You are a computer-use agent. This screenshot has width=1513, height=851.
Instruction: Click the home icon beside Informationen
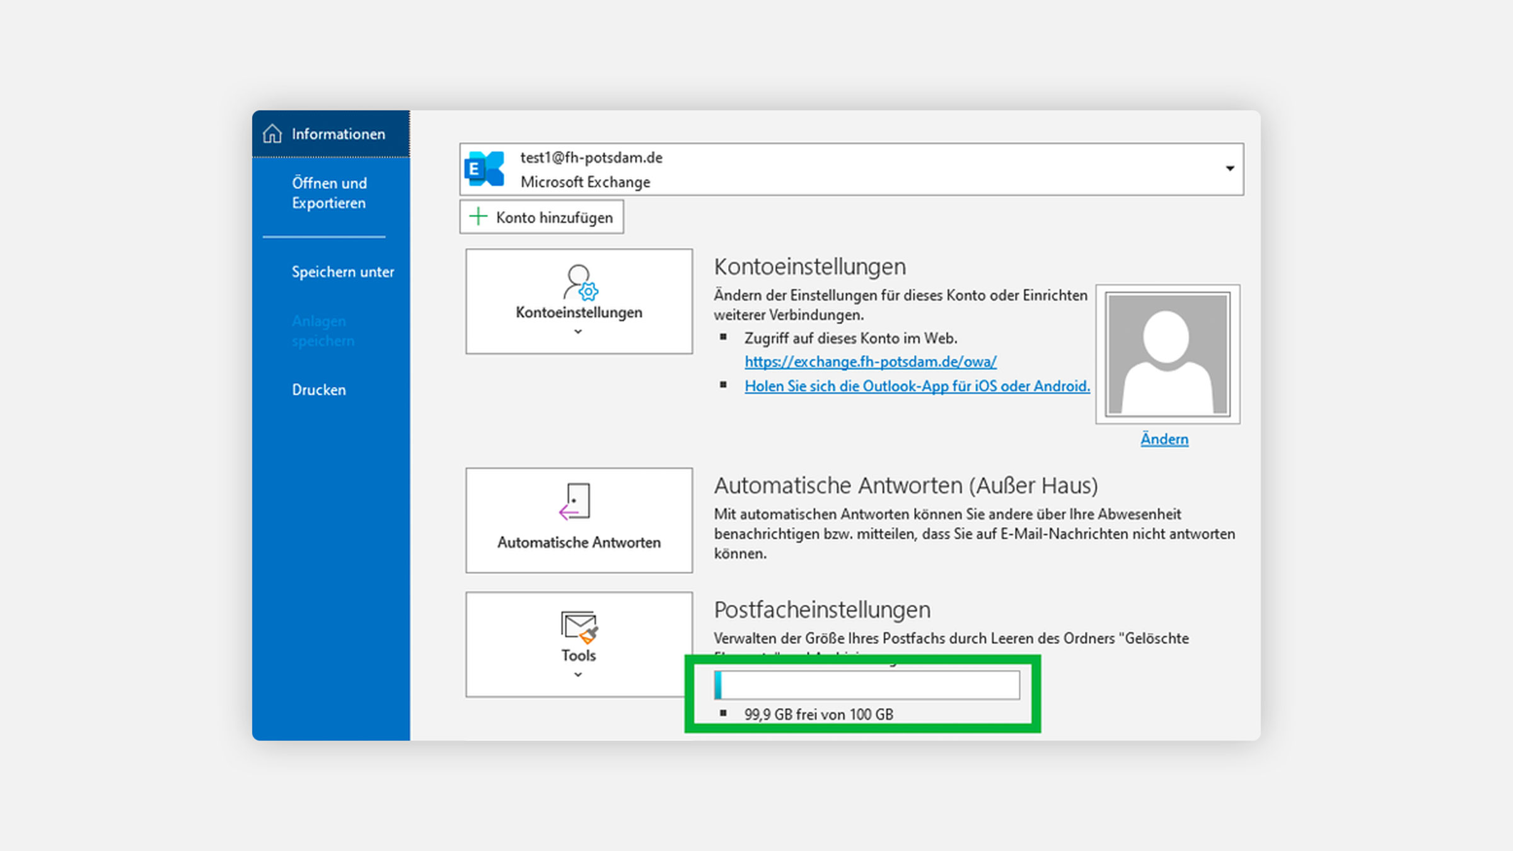coord(272,134)
